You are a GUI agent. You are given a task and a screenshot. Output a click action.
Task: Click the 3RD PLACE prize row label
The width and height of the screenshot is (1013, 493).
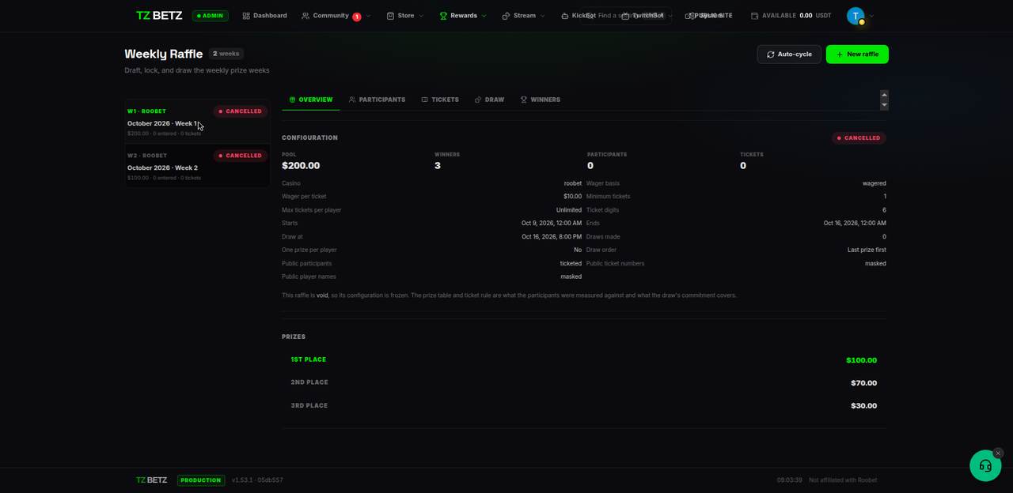point(309,405)
